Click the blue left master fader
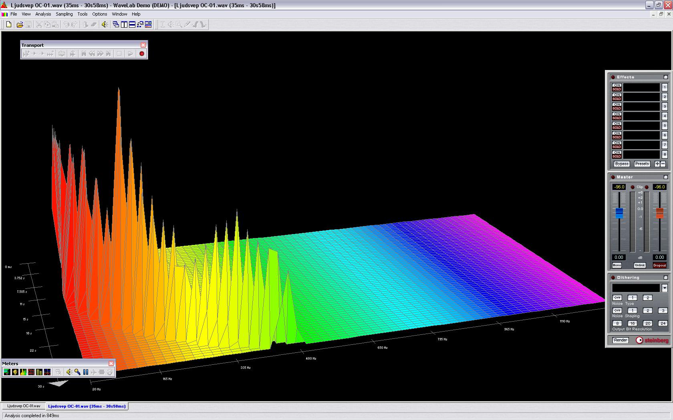The image size is (673, 420). (619, 213)
